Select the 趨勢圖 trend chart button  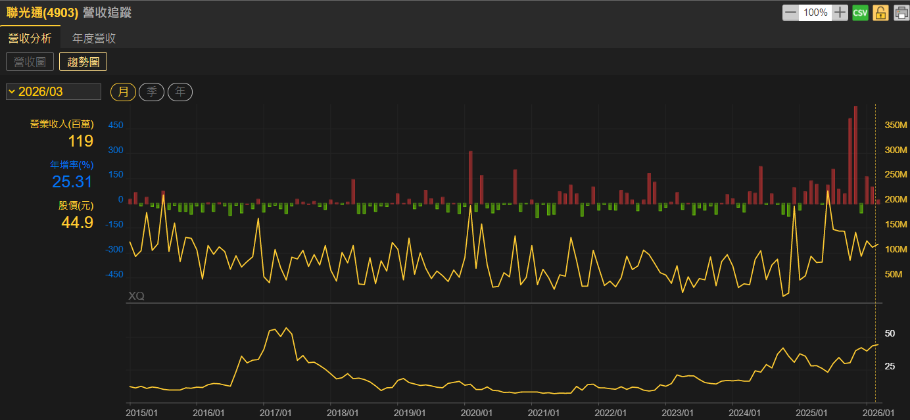(83, 62)
